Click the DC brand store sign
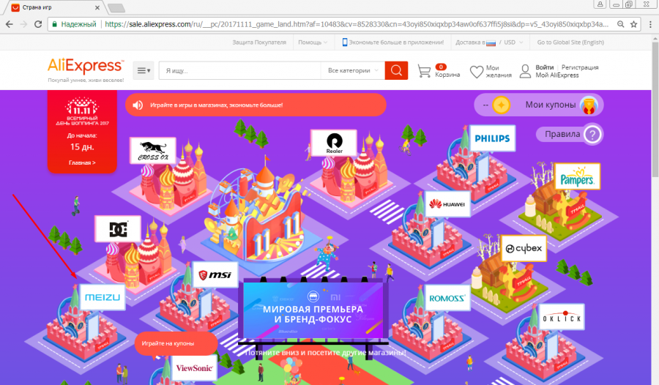 tap(118, 229)
